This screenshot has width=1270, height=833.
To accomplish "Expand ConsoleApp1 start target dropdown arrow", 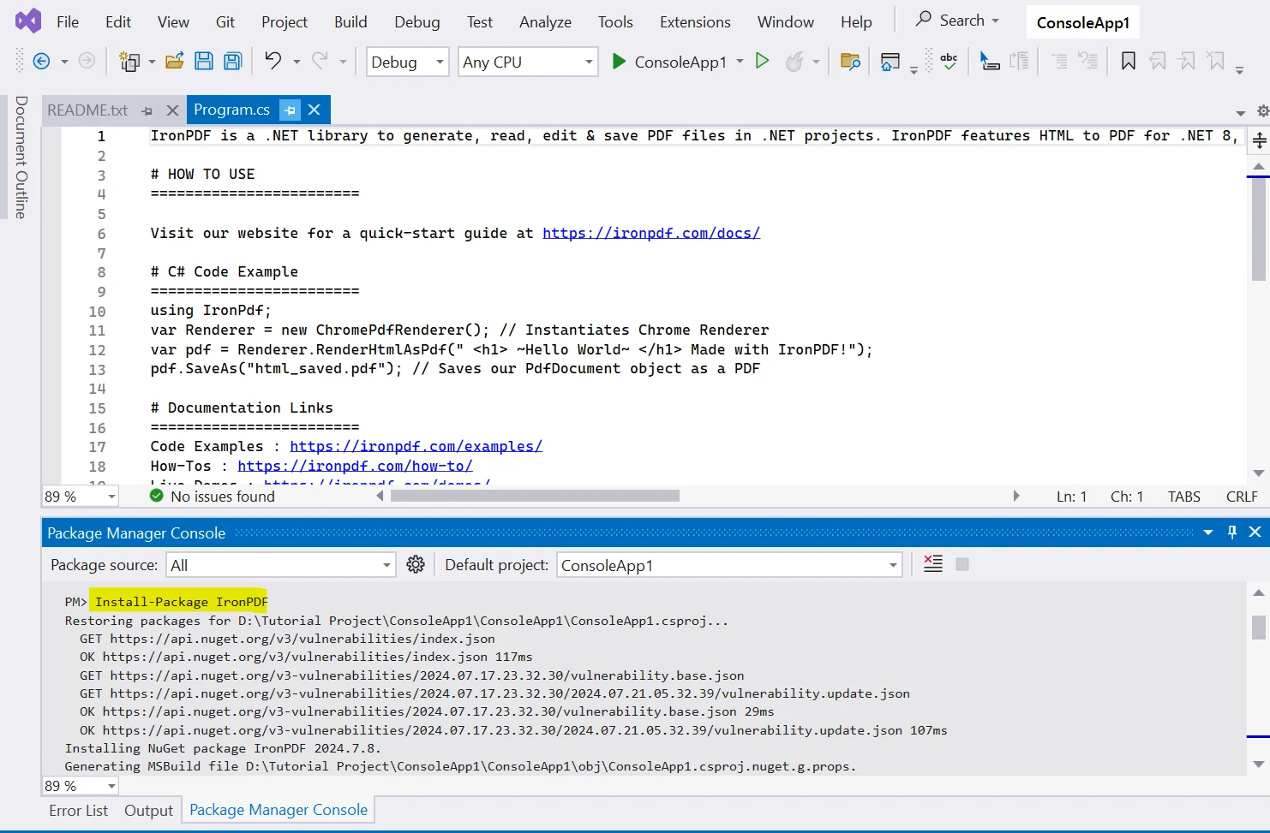I will (x=740, y=62).
